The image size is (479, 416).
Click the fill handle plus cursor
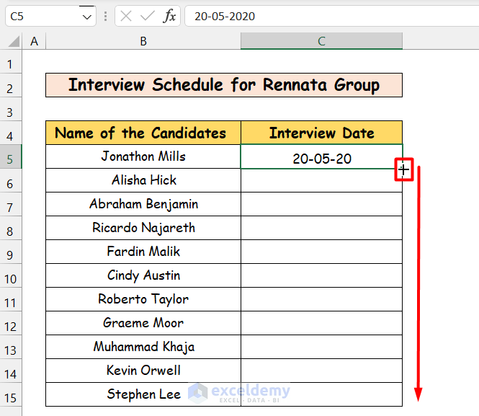tap(404, 170)
